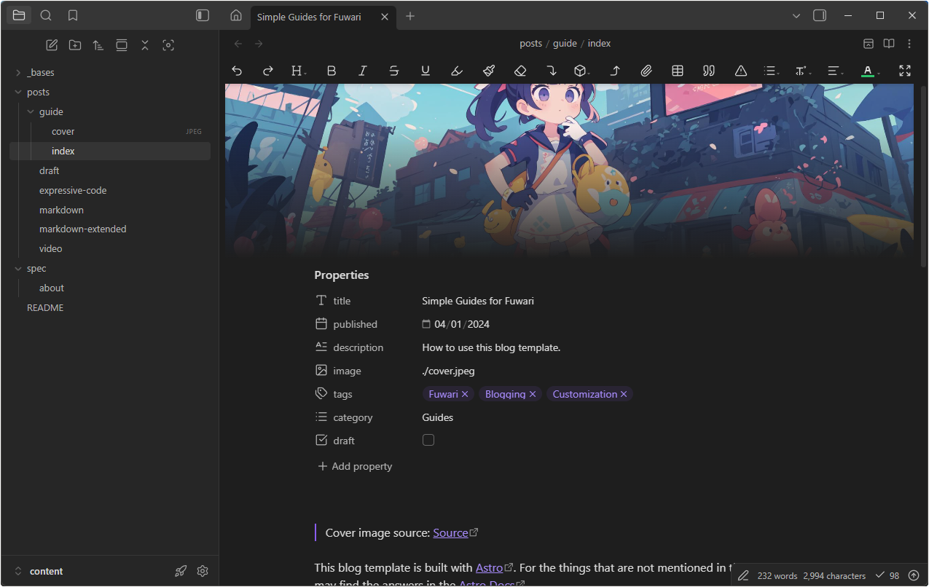Click the paperclip attachment icon

pos(646,71)
